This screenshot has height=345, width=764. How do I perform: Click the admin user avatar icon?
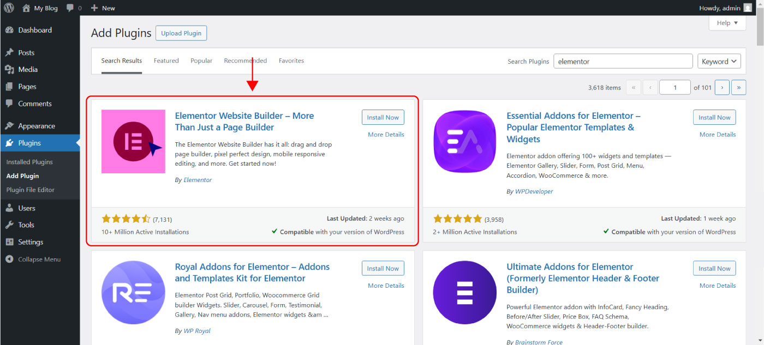coord(747,8)
